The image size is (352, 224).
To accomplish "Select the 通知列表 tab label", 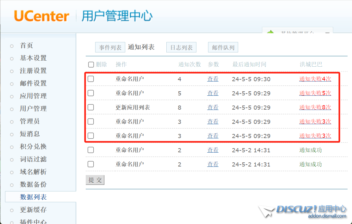I will [x=141, y=46].
